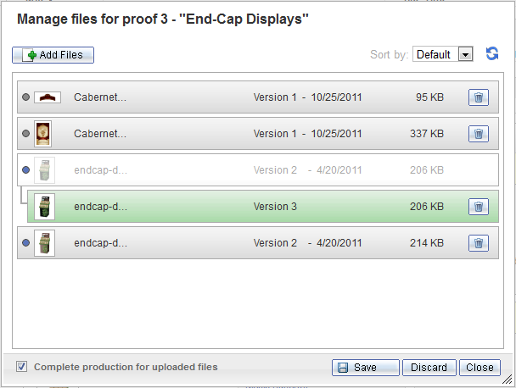The width and height of the screenshot is (516, 388).
Task: Delete the 95 KB Cabernet file
Action: click(x=478, y=97)
